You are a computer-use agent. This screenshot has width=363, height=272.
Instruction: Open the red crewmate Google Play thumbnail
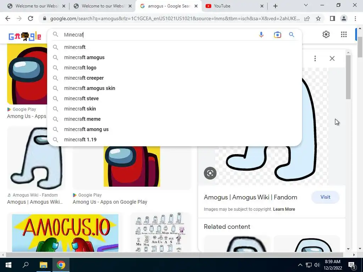(x=132, y=166)
